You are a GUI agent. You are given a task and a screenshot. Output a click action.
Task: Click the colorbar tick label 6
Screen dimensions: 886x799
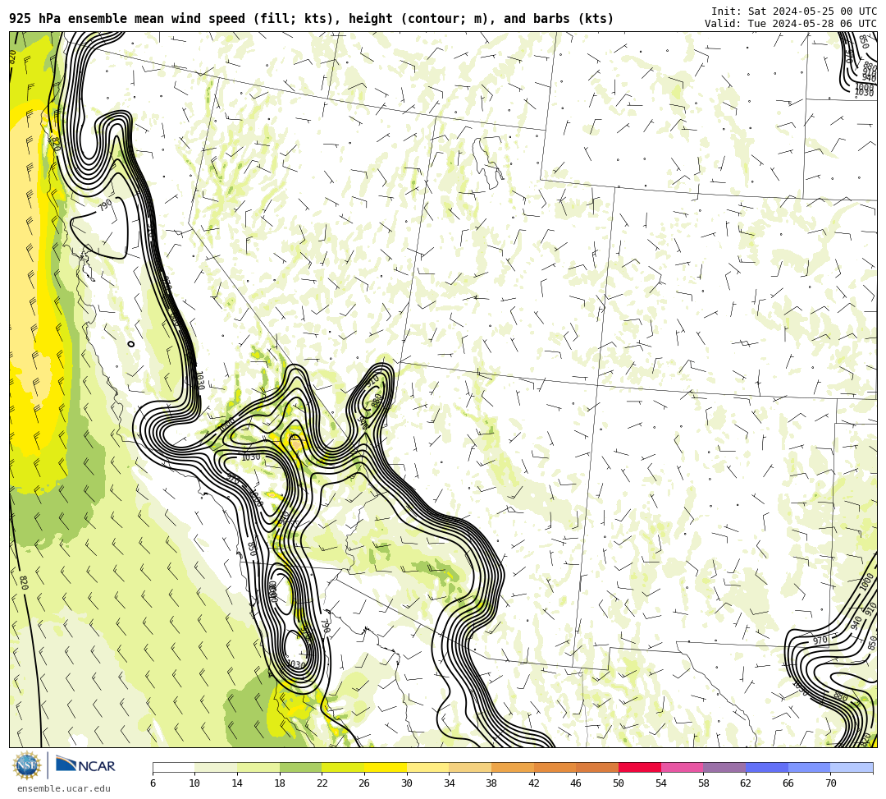[x=153, y=783]
